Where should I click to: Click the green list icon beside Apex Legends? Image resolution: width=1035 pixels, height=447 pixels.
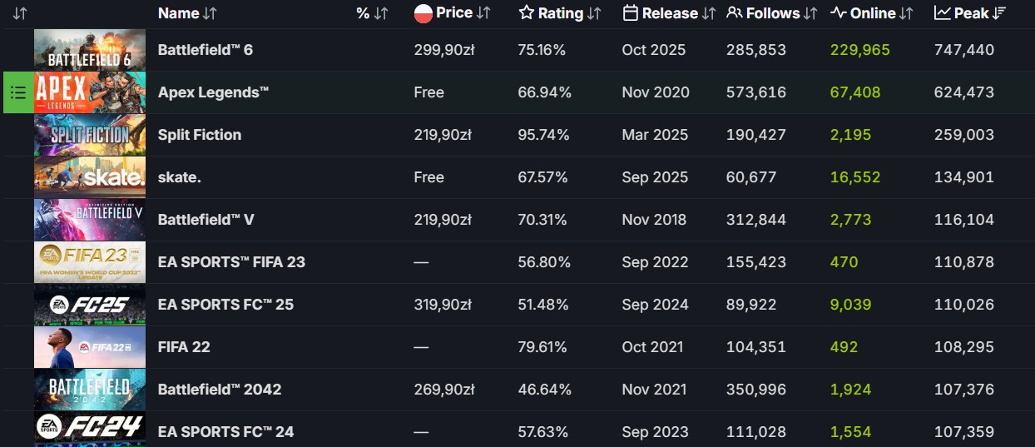(18, 92)
